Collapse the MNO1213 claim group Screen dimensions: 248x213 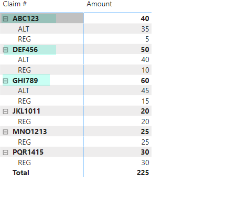coord(5,132)
